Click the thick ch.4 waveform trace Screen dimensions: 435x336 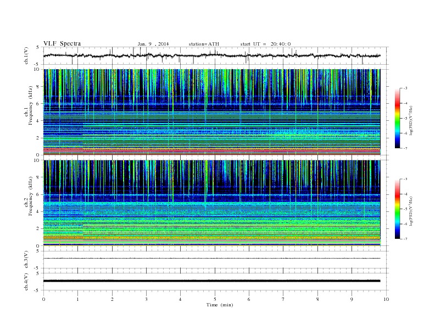click(x=211, y=281)
